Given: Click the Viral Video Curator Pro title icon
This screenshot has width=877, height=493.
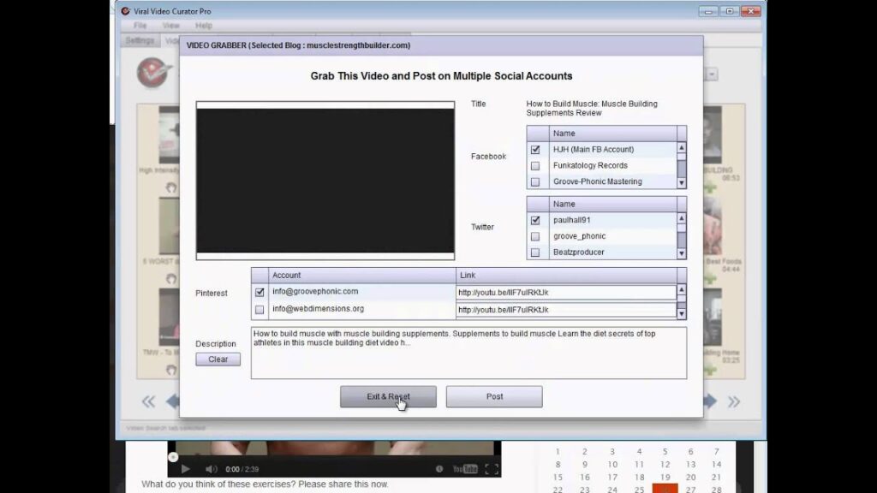Looking at the screenshot, I should pyautogui.click(x=125, y=11).
